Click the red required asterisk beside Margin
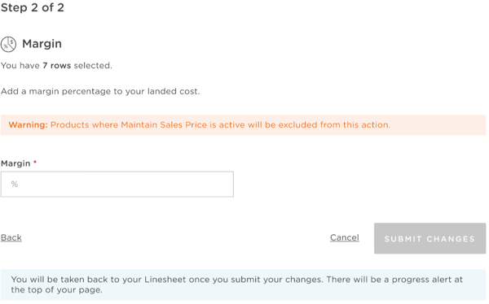This screenshot has height=304, width=489. click(x=35, y=162)
